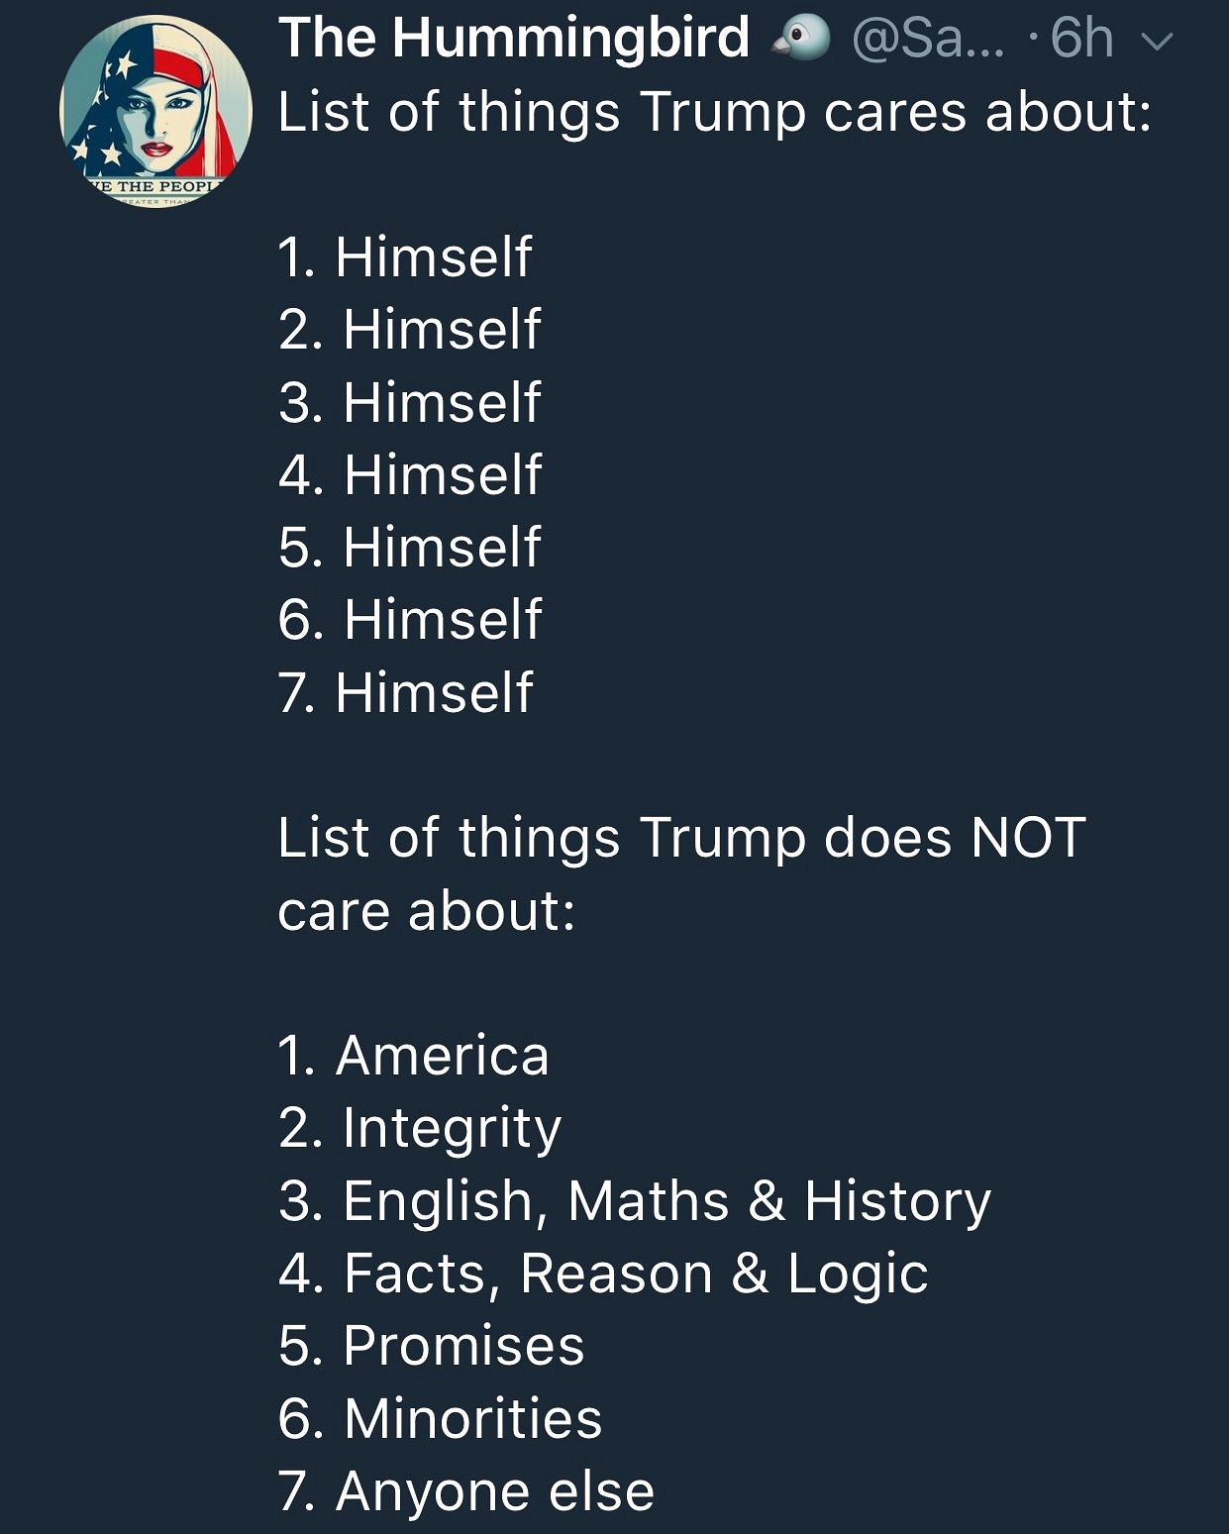
Task: Open The Hummingbird's profile picture
Action: 155,111
